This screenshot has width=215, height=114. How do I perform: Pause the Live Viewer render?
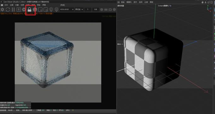click(x=13, y=9)
